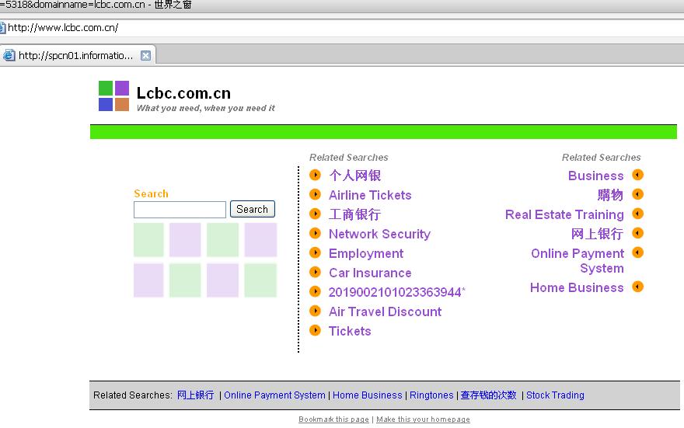This screenshot has height=428, width=684.
Task: Switch to the http://spcn01.informatio... tab
Action: click(76, 55)
